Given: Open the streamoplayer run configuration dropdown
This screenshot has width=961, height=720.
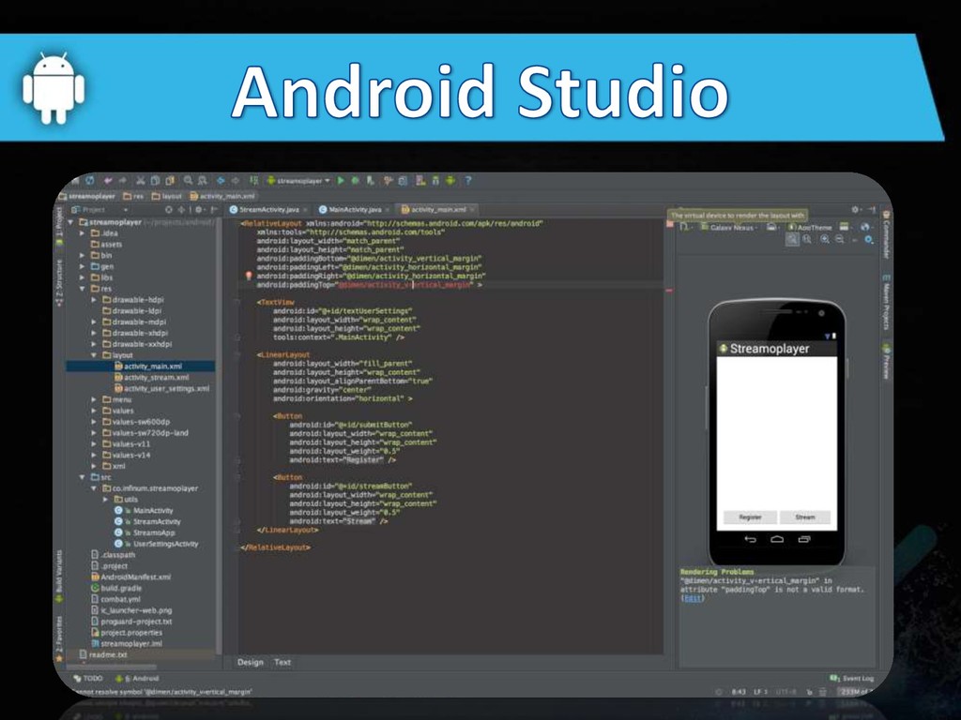Looking at the screenshot, I should click(x=299, y=181).
